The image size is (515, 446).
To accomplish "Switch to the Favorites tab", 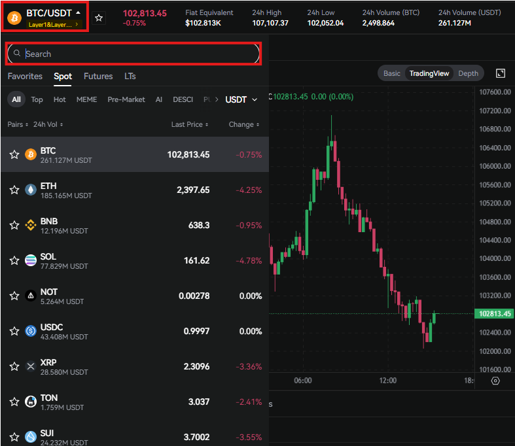I will pos(25,76).
